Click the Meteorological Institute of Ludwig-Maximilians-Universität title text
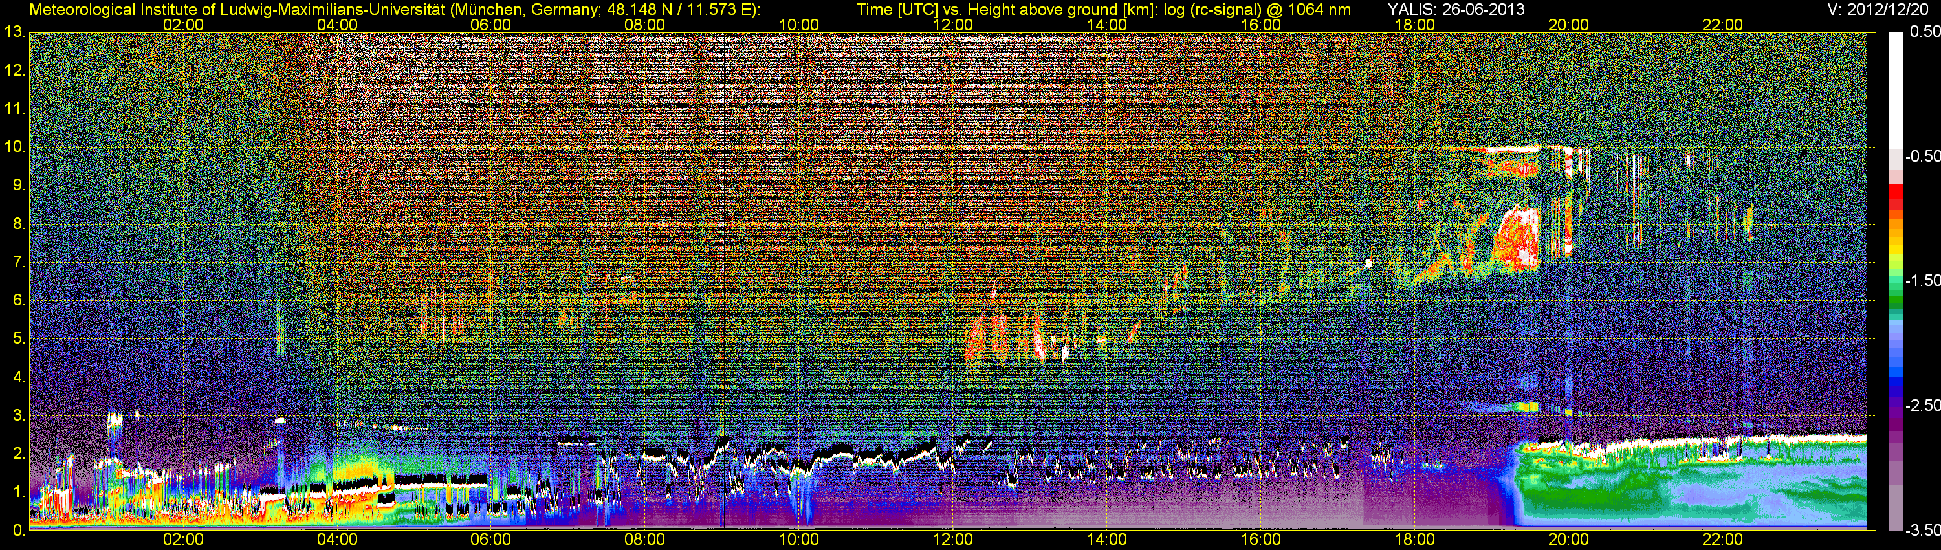 (x=394, y=10)
